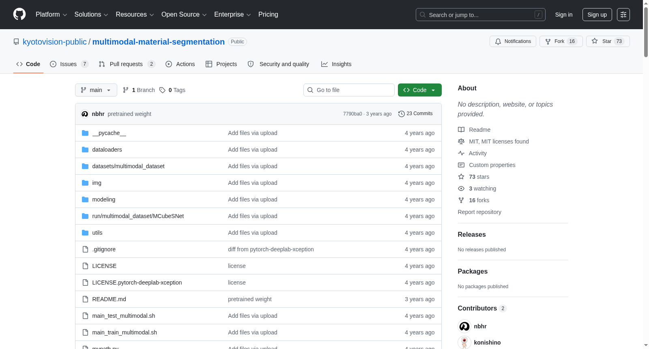Open the kyotovision-public owner link
The height and width of the screenshot is (349, 649).
[55, 42]
